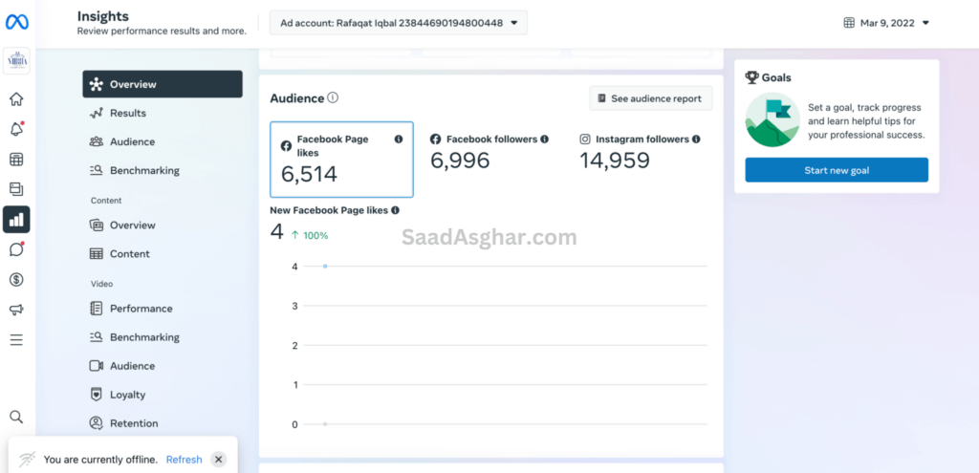Open notifications bell icon
Screen dimensions: 979x473
pos(16,129)
